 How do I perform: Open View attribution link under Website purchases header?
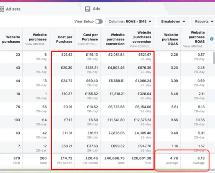coord(36,44)
